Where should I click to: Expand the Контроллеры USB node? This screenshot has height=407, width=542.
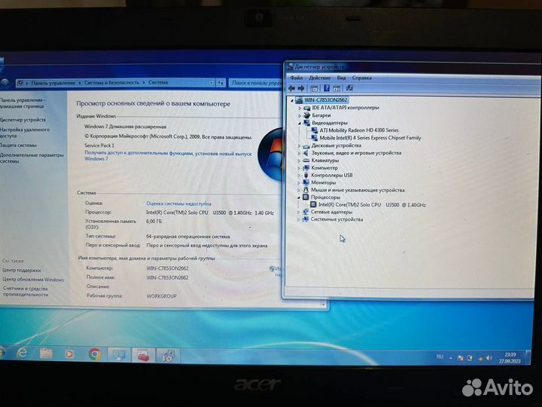[300, 176]
